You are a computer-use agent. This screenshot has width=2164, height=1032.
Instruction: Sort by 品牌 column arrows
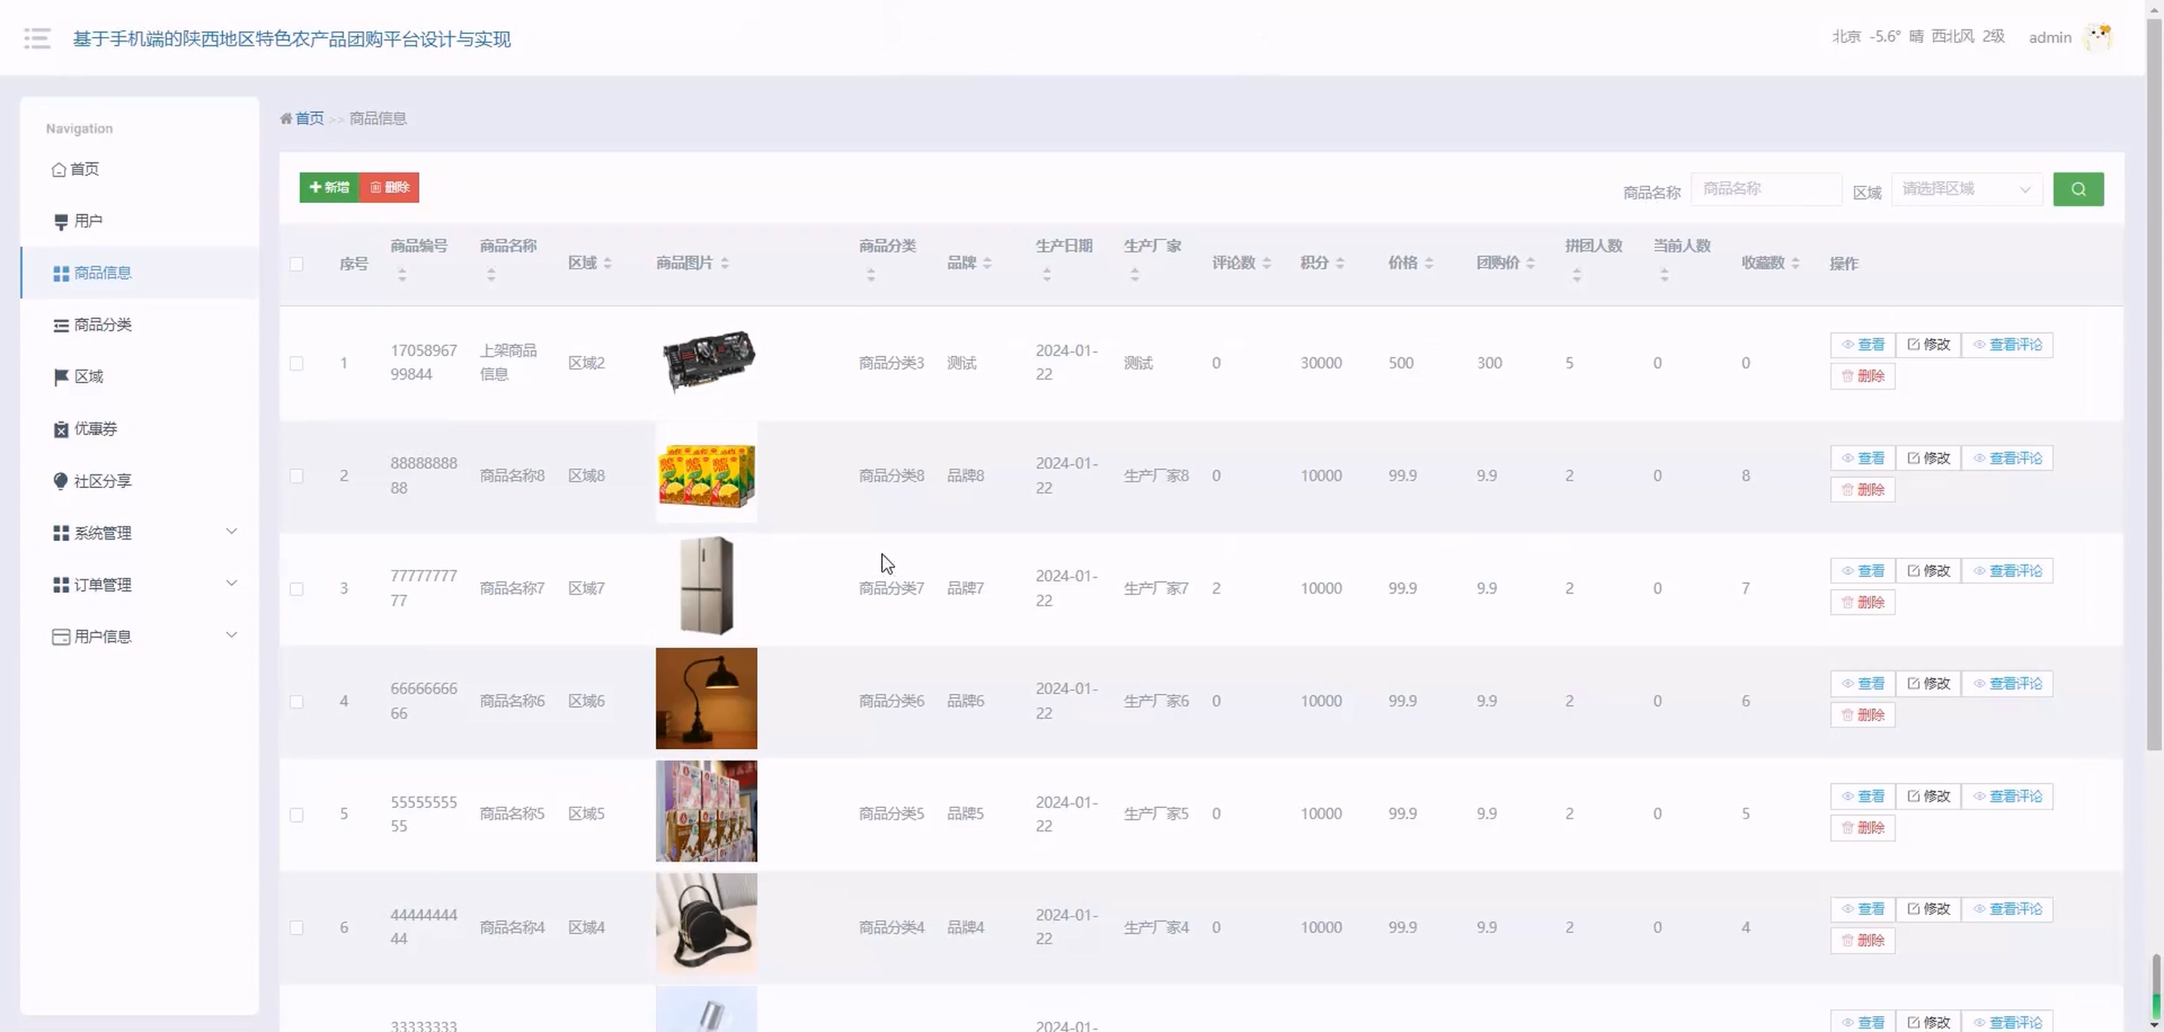(987, 263)
